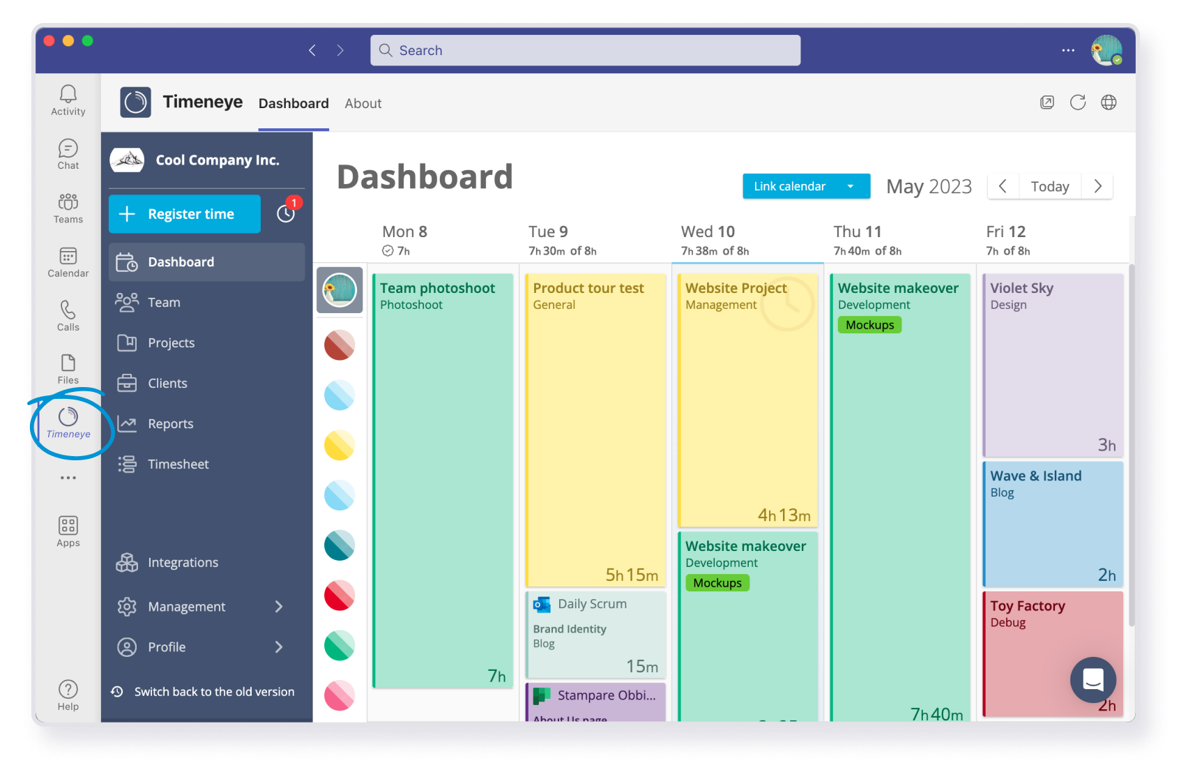
Task: Click the Mockups tag on Thursday's entry
Action: click(869, 325)
